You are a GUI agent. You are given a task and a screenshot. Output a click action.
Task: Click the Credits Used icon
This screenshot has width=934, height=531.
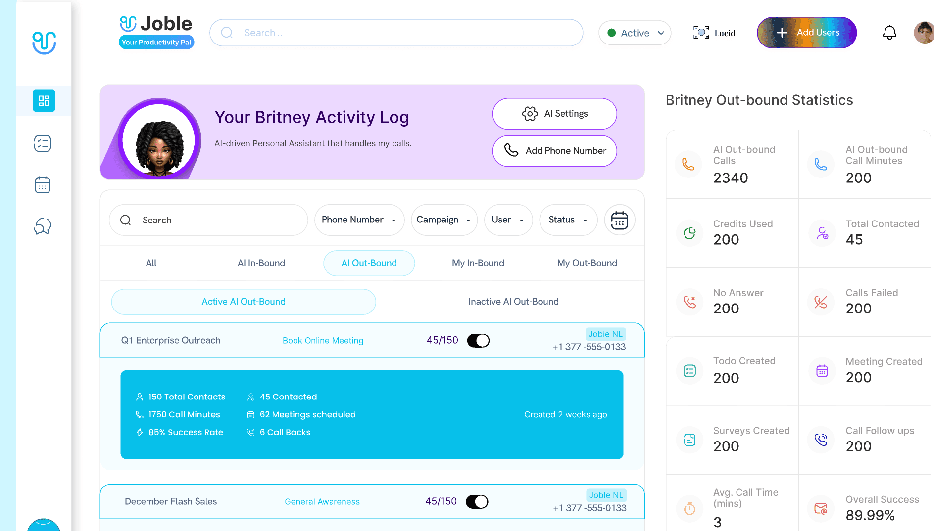689,233
